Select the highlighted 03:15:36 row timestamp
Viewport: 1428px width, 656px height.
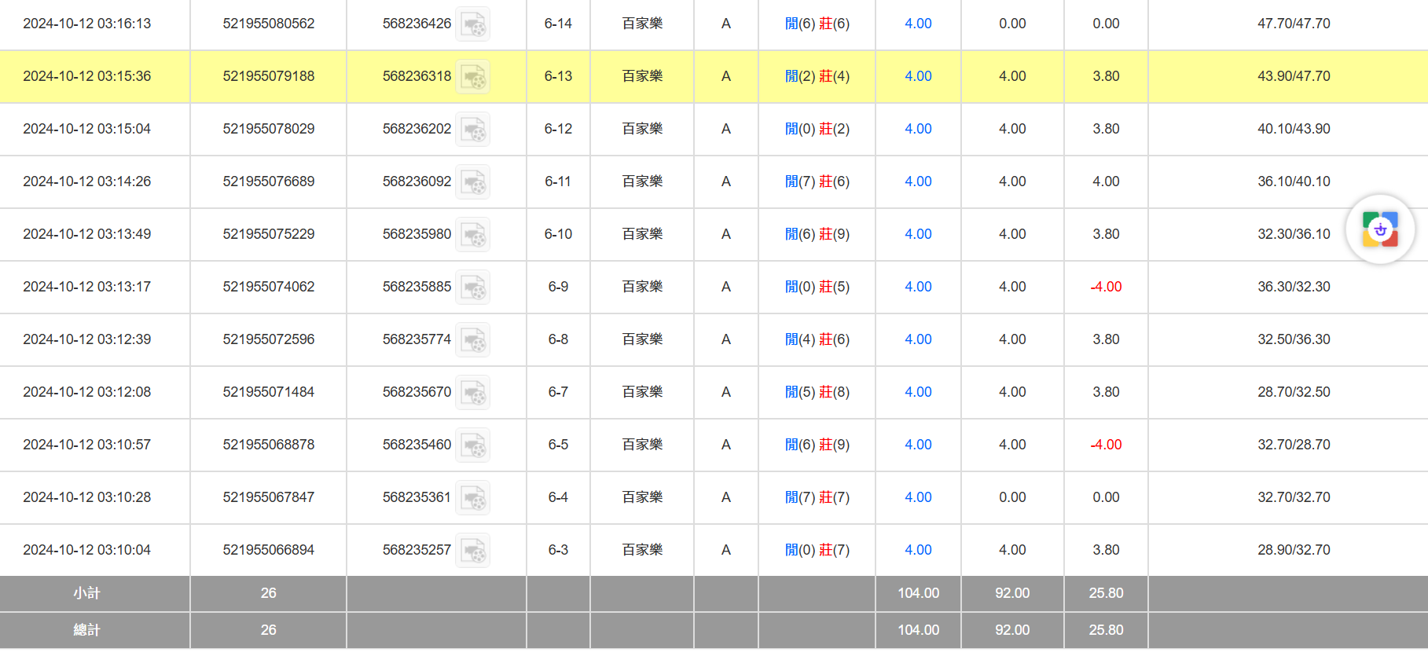pyautogui.click(x=87, y=76)
